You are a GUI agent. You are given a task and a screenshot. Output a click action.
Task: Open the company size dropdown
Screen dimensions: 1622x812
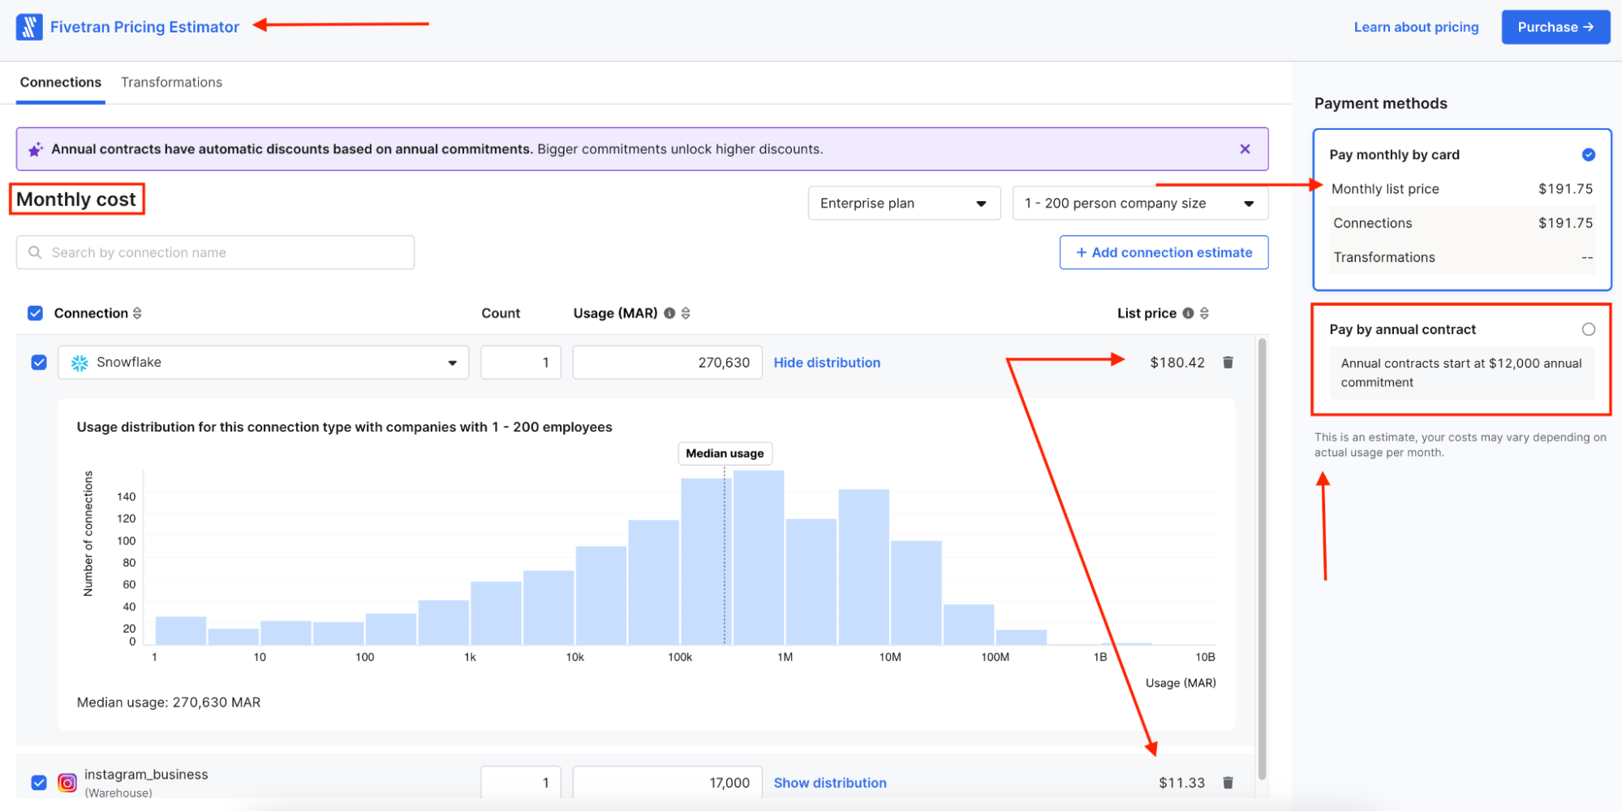(1140, 204)
